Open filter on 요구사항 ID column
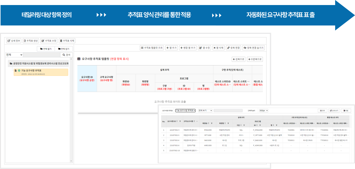The width and height of the screenshot is (355, 169). point(180,121)
